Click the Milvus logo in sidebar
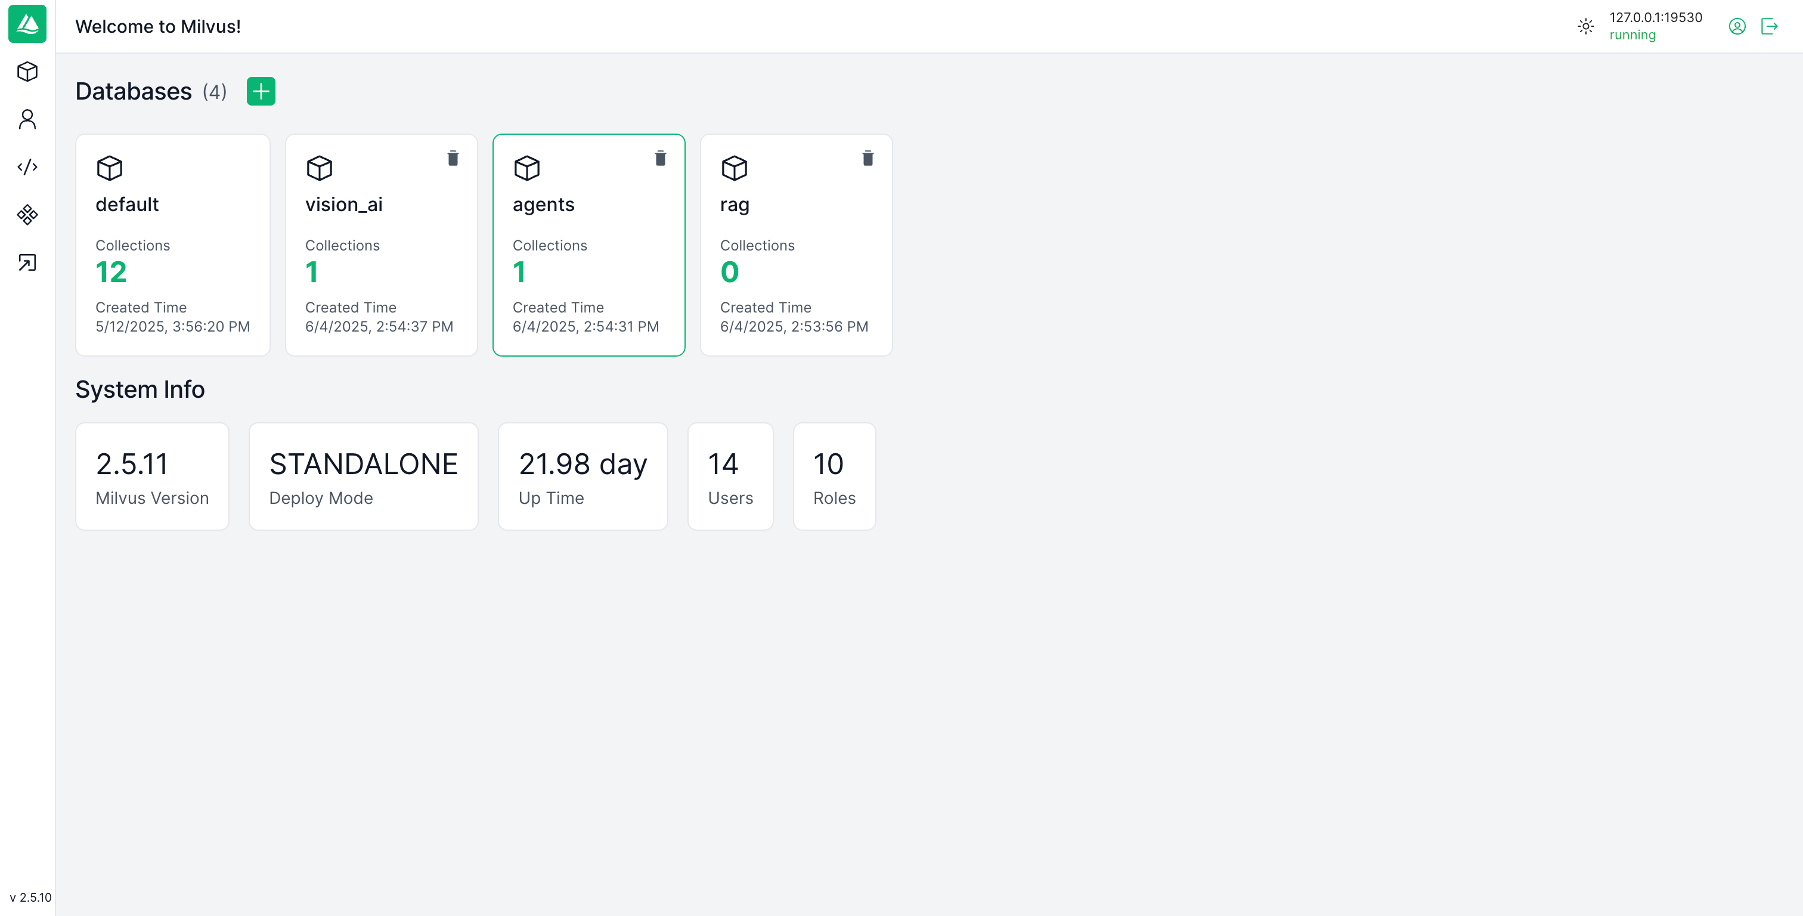The height and width of the screenshot is (916, 1803). pos(27,24)
